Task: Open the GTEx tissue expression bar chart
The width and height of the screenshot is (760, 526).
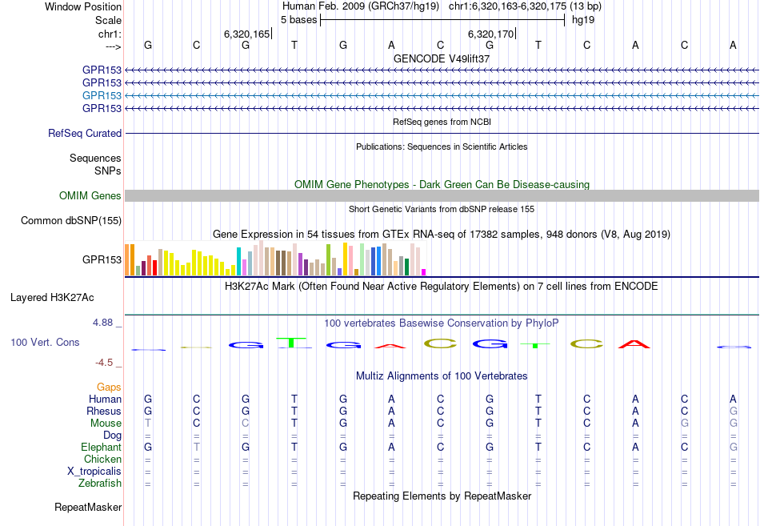Action: [275, 259]
